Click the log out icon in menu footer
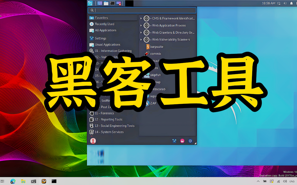 [x=190, y=141]
